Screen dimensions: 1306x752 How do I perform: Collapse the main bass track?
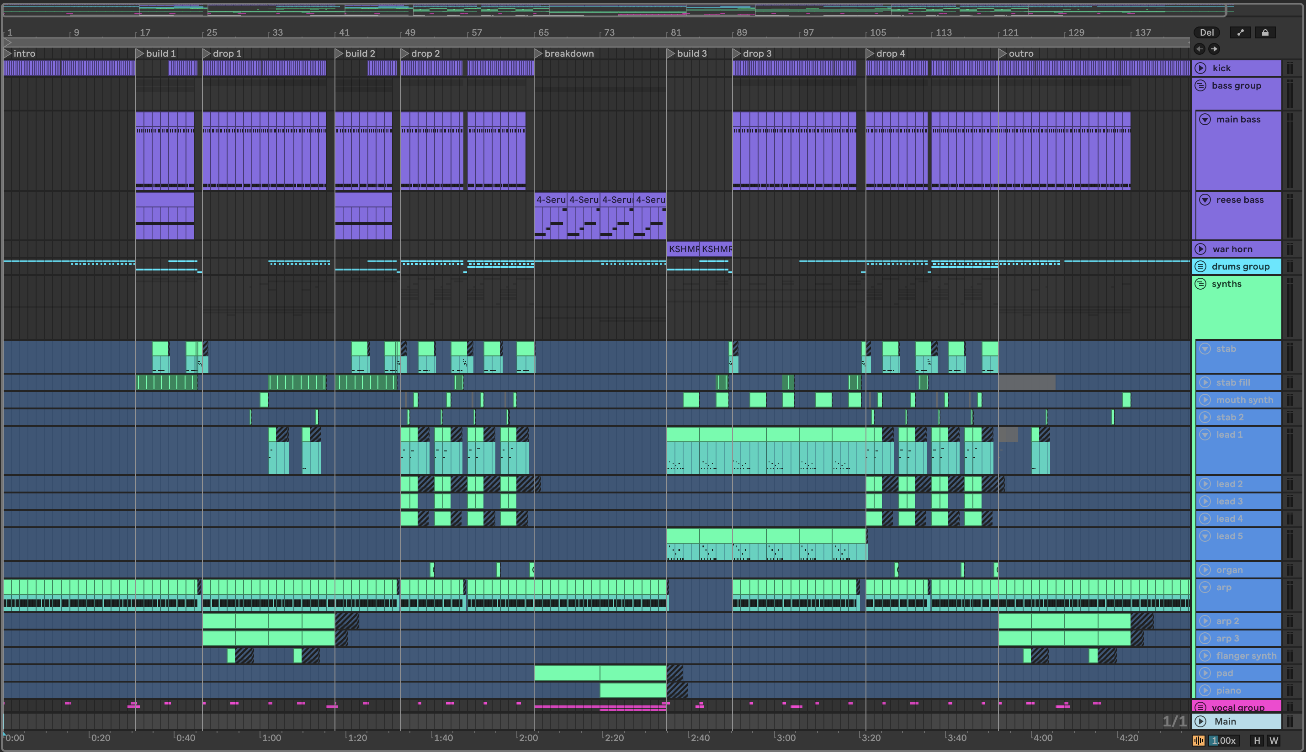tap(1205, 119)
